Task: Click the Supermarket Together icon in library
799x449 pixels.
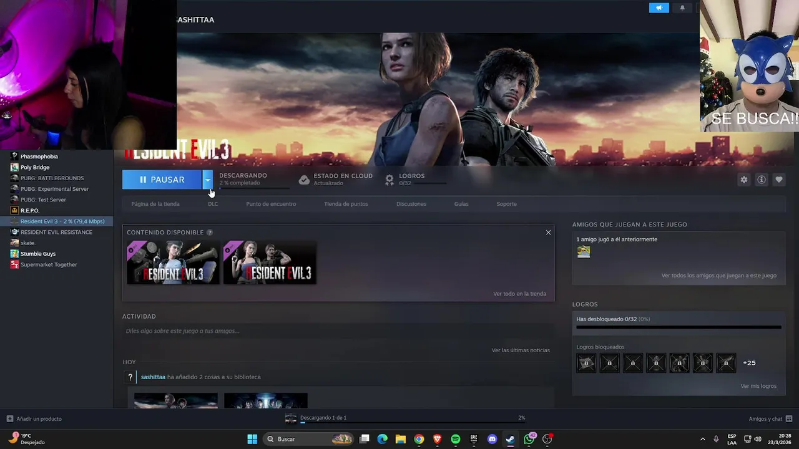Action: [14, 264]
